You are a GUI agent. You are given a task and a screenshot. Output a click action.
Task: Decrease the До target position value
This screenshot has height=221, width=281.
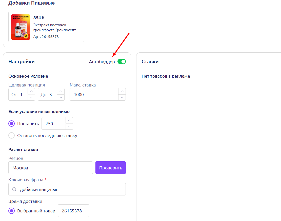(61, 97)
